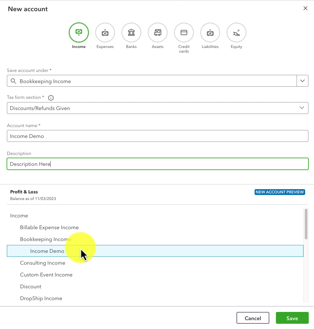This screenshot has height=329, width=314.
Task: Choose the Credit cards account type icon
Action: click(184, 33)
